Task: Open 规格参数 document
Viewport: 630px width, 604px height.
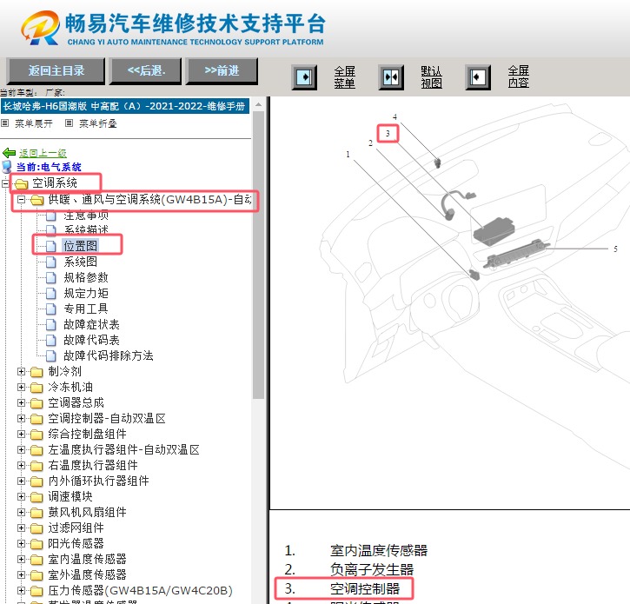Action: 86,278
